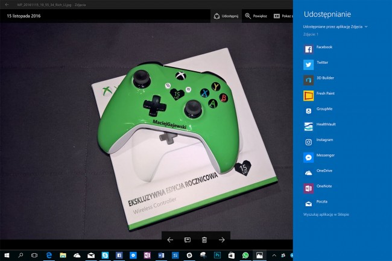Open OneNote from the taskbar
Image resolution: width=392 pixels, height=261 pixels.
(147, 255)
